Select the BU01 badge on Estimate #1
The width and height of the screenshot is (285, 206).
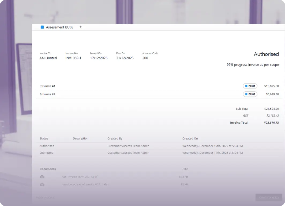250,86
